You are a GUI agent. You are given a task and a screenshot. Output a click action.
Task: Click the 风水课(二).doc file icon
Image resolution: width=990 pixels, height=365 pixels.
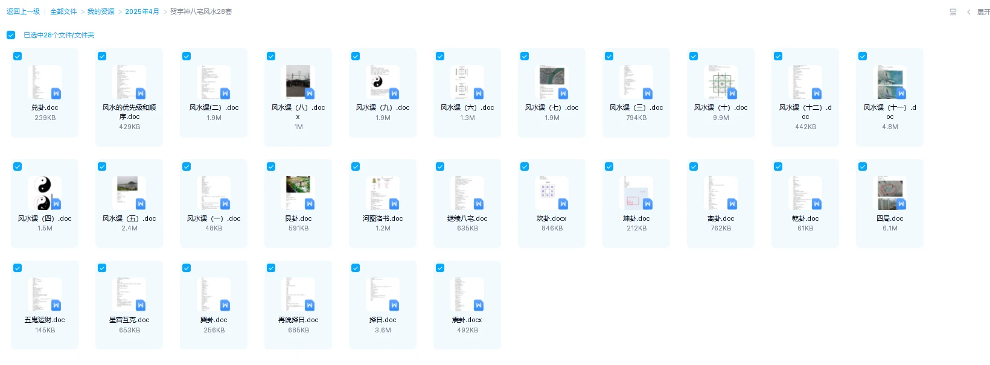pyautogui.click(x=214, y=82)
